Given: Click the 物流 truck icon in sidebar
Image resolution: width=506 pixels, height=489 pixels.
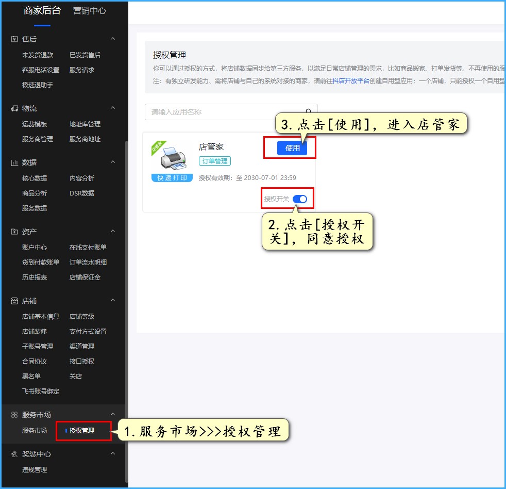Looking at the screenshot, I should (x=14, y=108).
